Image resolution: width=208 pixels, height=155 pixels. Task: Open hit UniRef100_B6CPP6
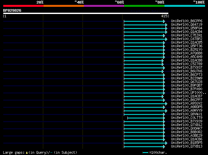click(x=187, y=21)
